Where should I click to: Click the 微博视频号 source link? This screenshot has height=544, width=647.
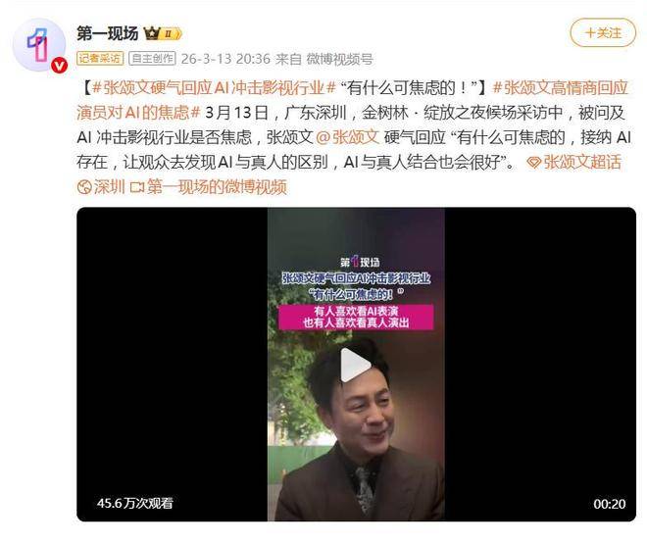tap(339, 59)
